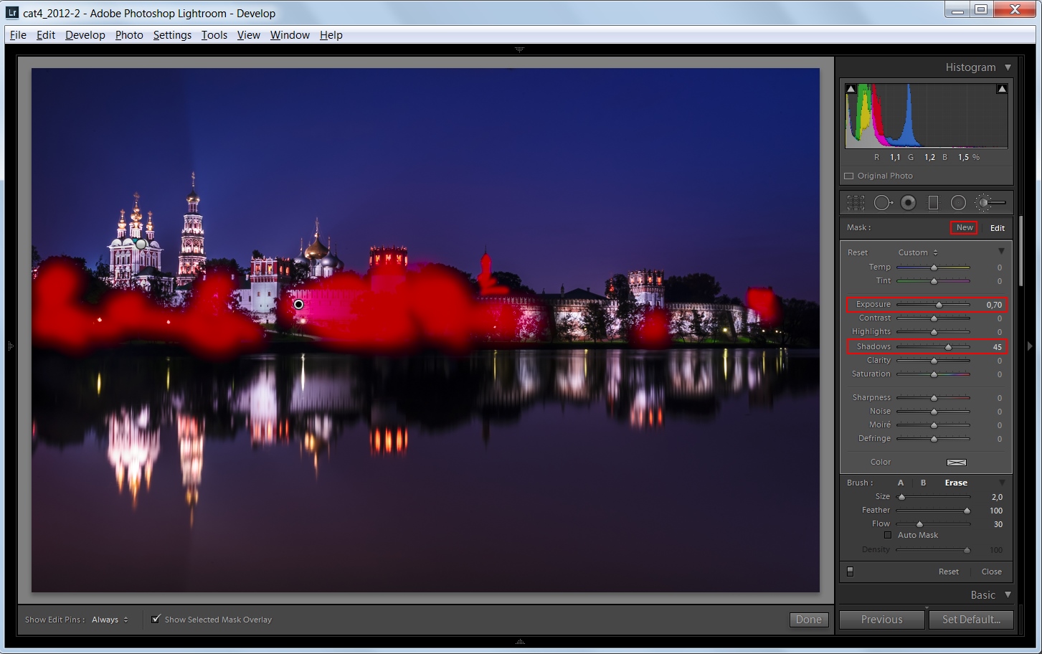1042x654 pixels.
Task: Click the Shadows slider handle
Action: click(948, 347)
